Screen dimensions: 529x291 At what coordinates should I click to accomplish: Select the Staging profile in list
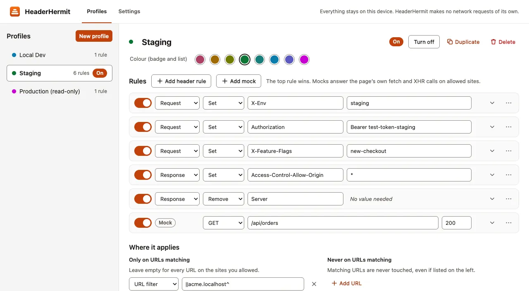(60, 73)
